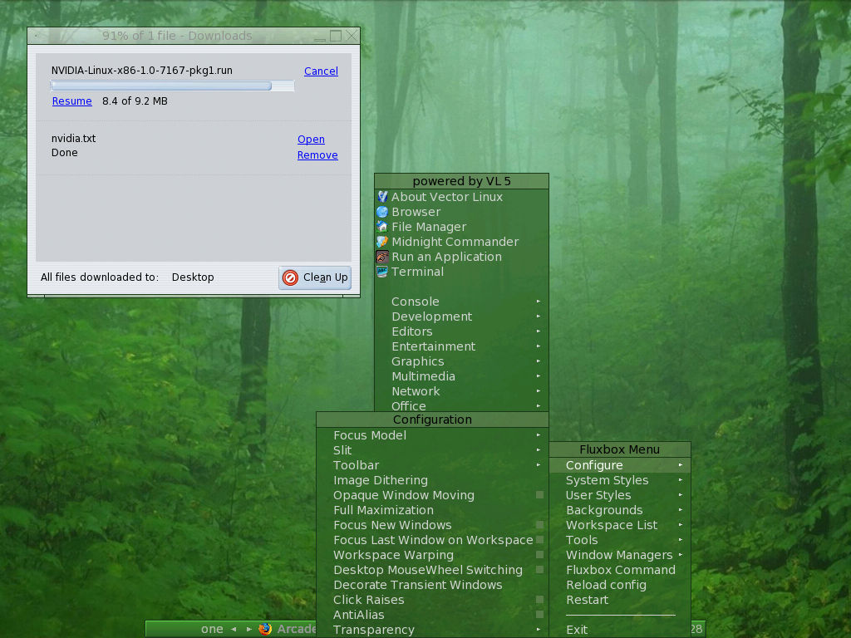Click previous workspace arrow in toolbar
Screen dimensions: 851x638
click(234, 630)
